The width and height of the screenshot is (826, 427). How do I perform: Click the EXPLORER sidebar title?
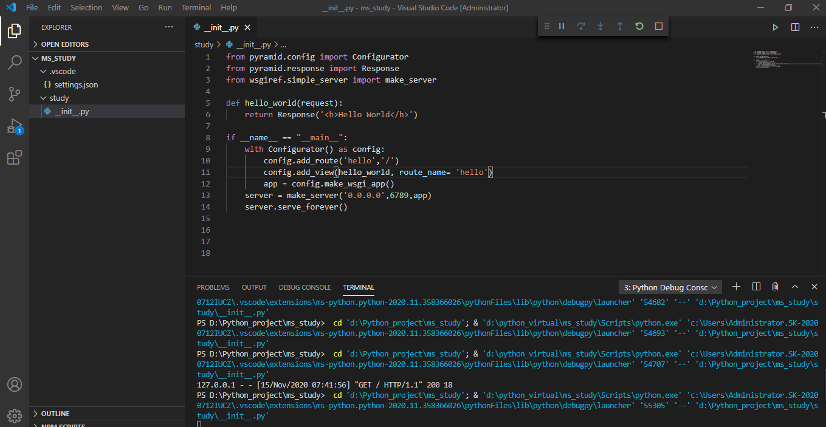click(57, 27)
